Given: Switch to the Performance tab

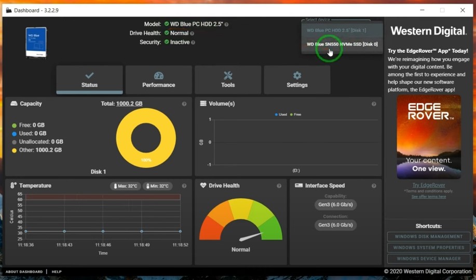Looking at the screenshot, I should click(x=159, y=80).
